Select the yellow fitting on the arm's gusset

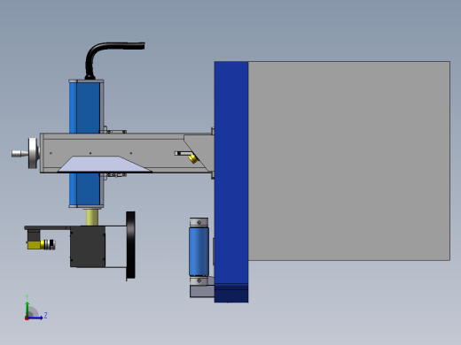pyautogui.click(x=193, y=158)
